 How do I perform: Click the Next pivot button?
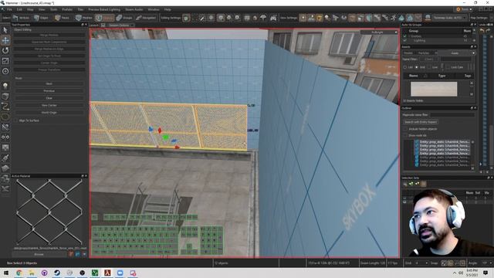pyautogui.click(x=49, y=84)
